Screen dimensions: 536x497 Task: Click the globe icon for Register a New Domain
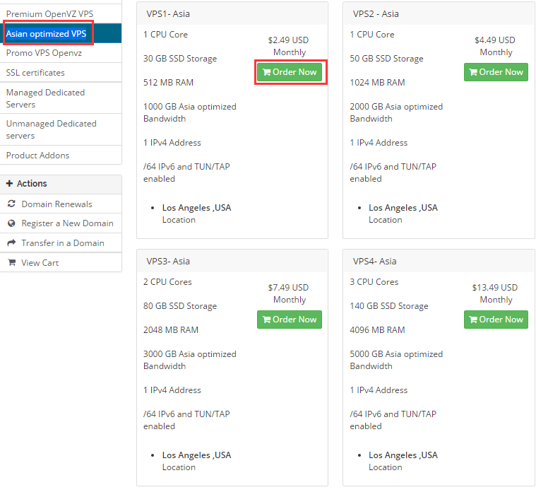coord(11,223)
